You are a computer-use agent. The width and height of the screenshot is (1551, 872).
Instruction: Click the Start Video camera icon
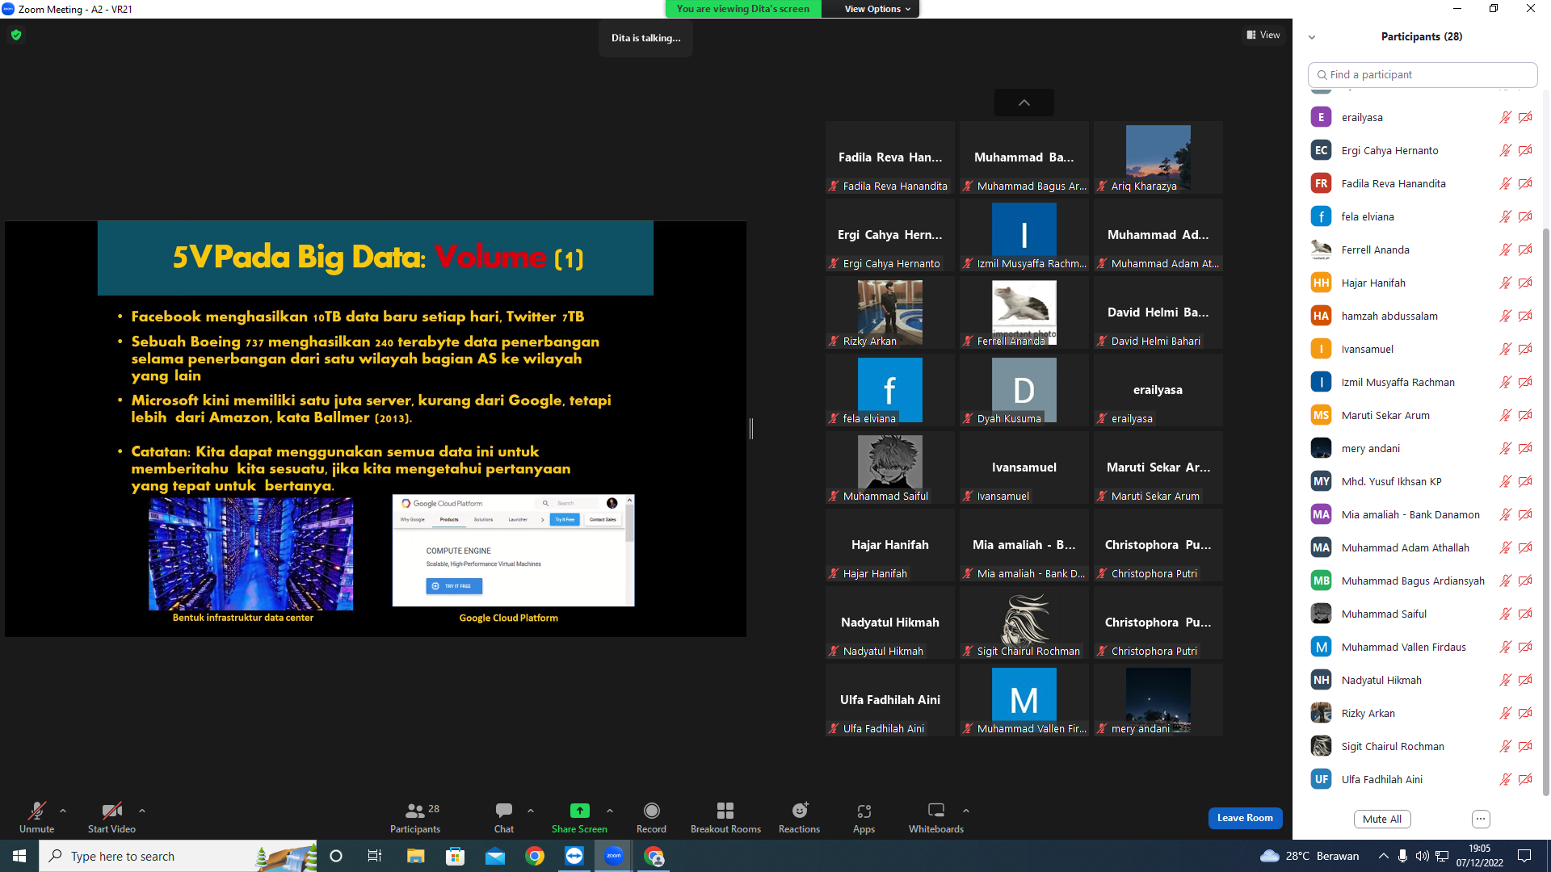(x=111, y=810)
